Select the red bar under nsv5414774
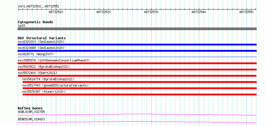This screenshot has width=265, height=126. 140,82
